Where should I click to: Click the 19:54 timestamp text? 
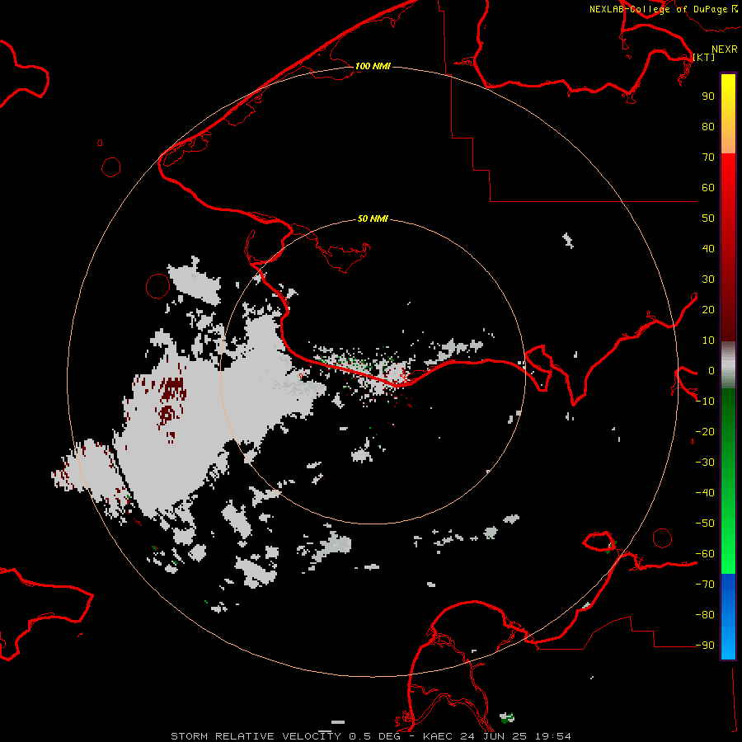[x=552, y=736]
